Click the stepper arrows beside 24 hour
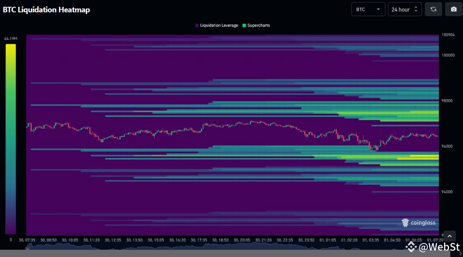The height and width of the screenshot is (257, 463). (415, 9)
